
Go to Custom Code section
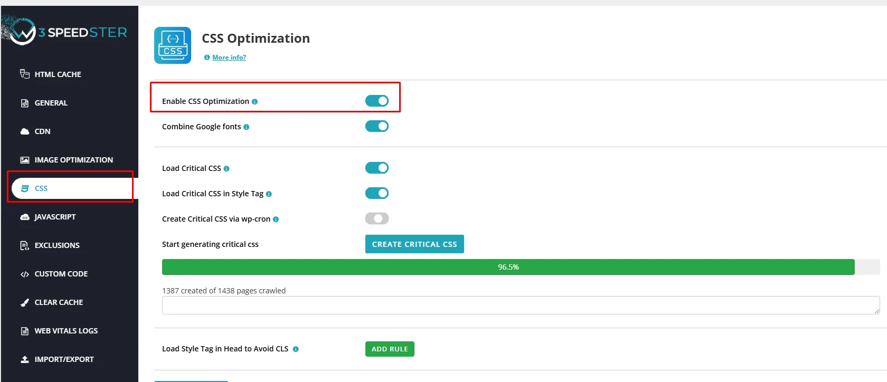click(x=61, y=274)
